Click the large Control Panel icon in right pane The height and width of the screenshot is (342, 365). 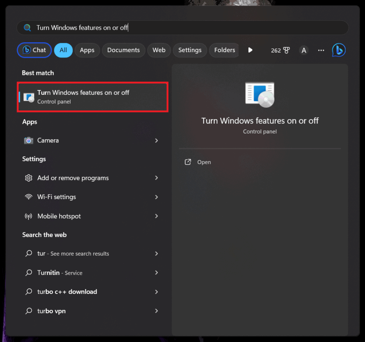[x=260, y=94]
